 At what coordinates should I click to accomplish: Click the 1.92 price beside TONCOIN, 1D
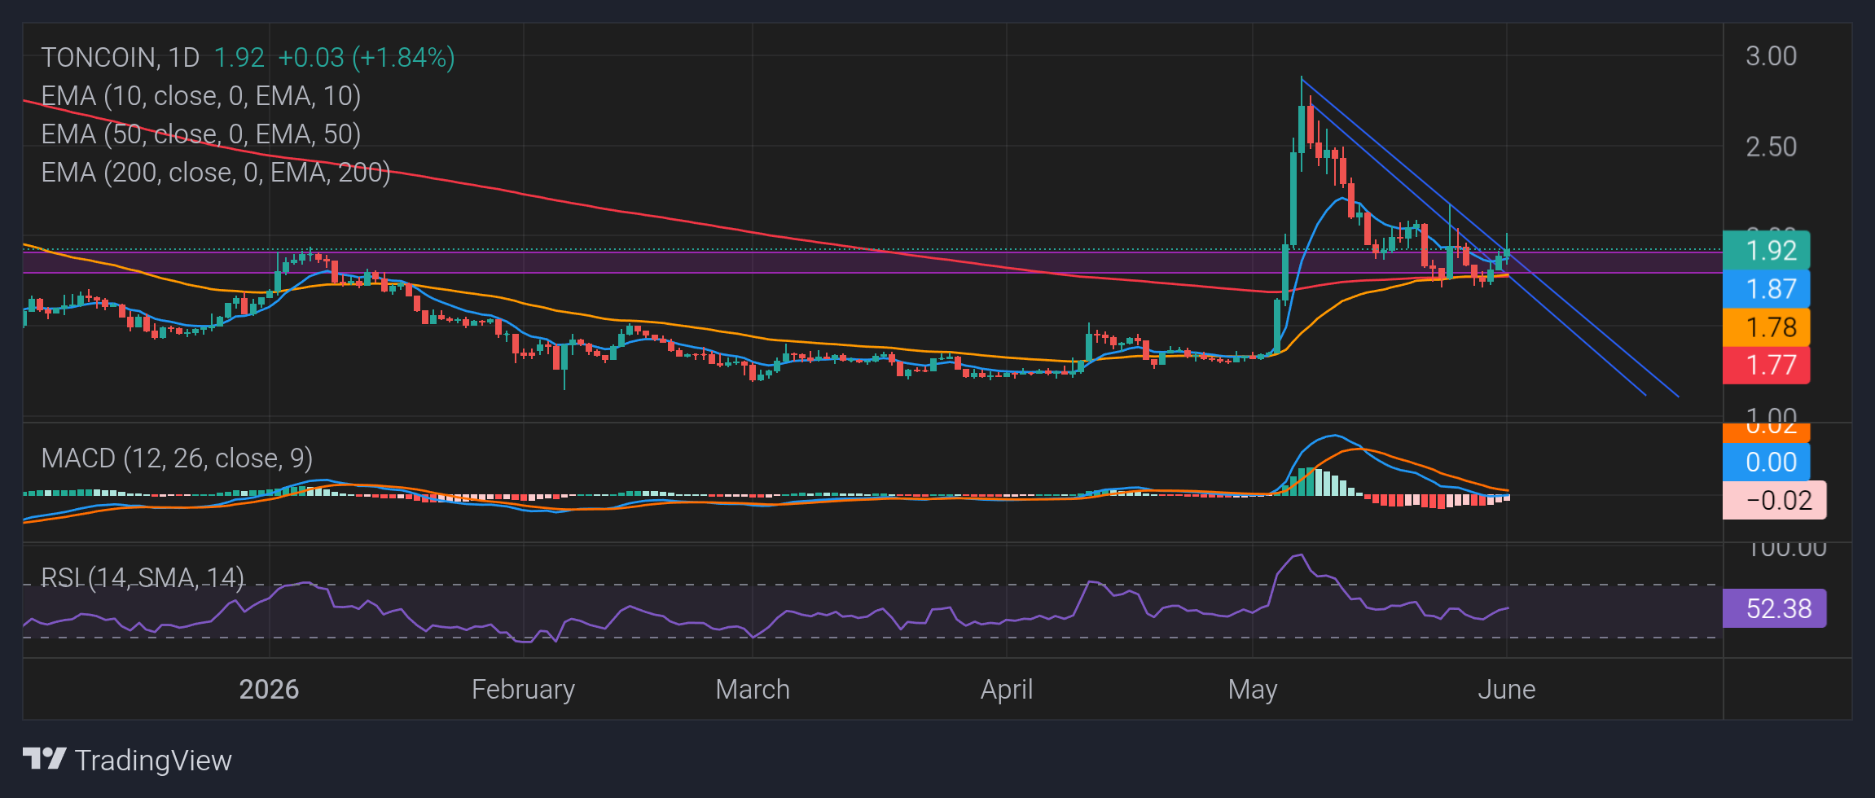point(239,57)
